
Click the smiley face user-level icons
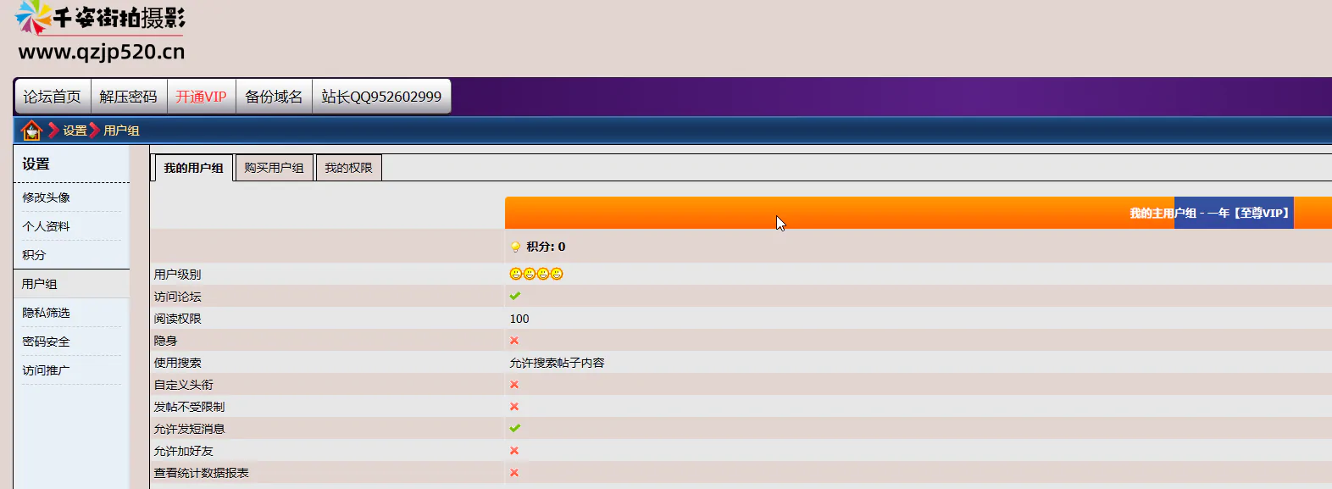pos(536,274)
